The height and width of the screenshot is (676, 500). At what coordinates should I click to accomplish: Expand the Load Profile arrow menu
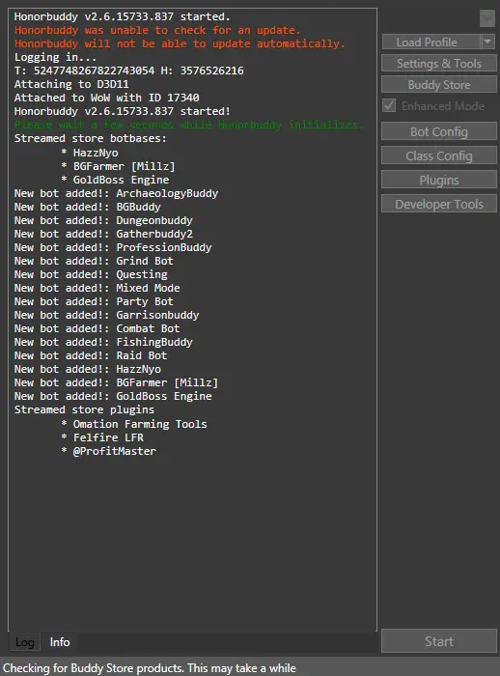[x=487, y=42]
